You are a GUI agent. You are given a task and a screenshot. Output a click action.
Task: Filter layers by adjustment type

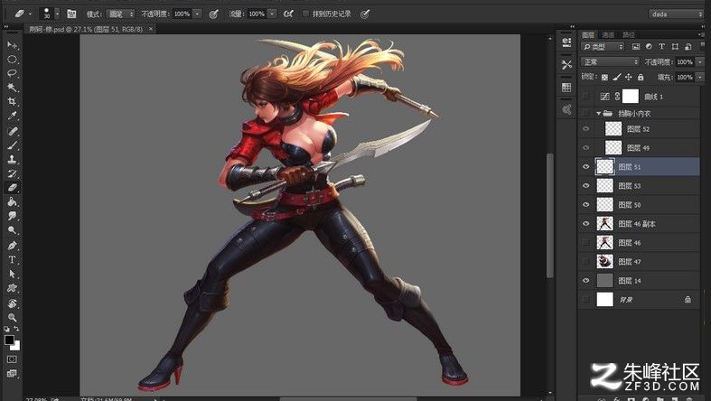(x=649, y=47)
